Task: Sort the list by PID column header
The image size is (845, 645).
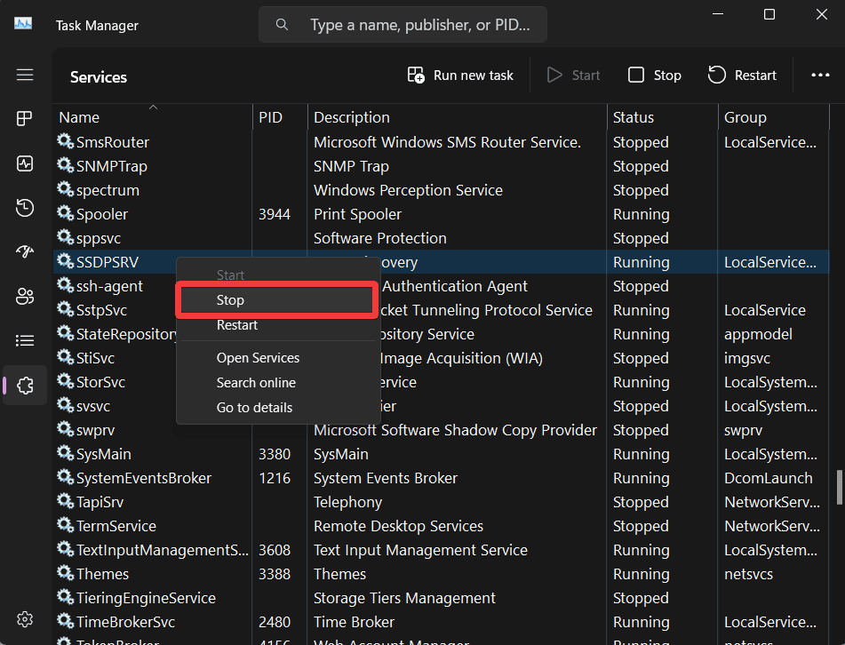Action: pos(270,116)
